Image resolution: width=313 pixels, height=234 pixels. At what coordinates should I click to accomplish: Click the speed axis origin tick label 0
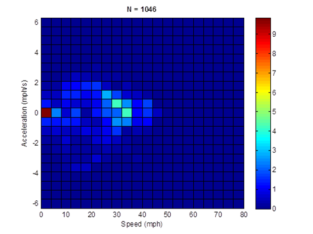[41, 214]
